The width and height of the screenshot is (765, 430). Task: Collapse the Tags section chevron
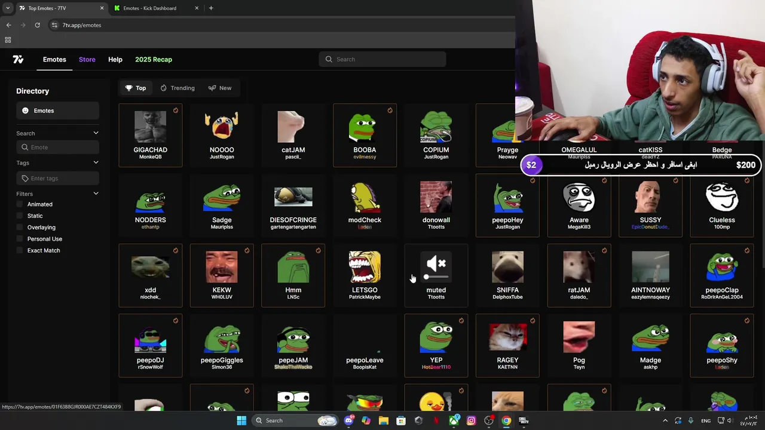[96, 162]
